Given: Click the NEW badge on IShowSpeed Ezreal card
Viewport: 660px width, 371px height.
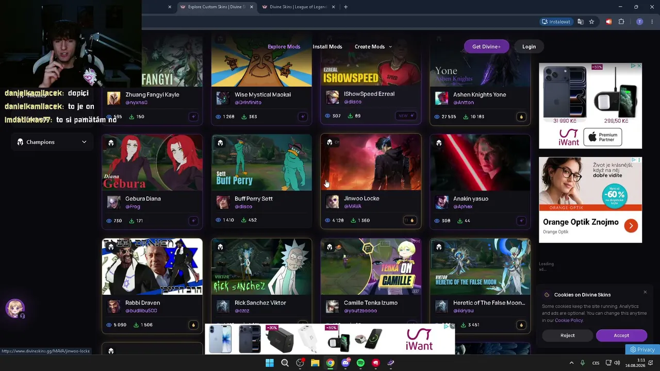Looking at the screenshot, I should (x=406, y=116).
